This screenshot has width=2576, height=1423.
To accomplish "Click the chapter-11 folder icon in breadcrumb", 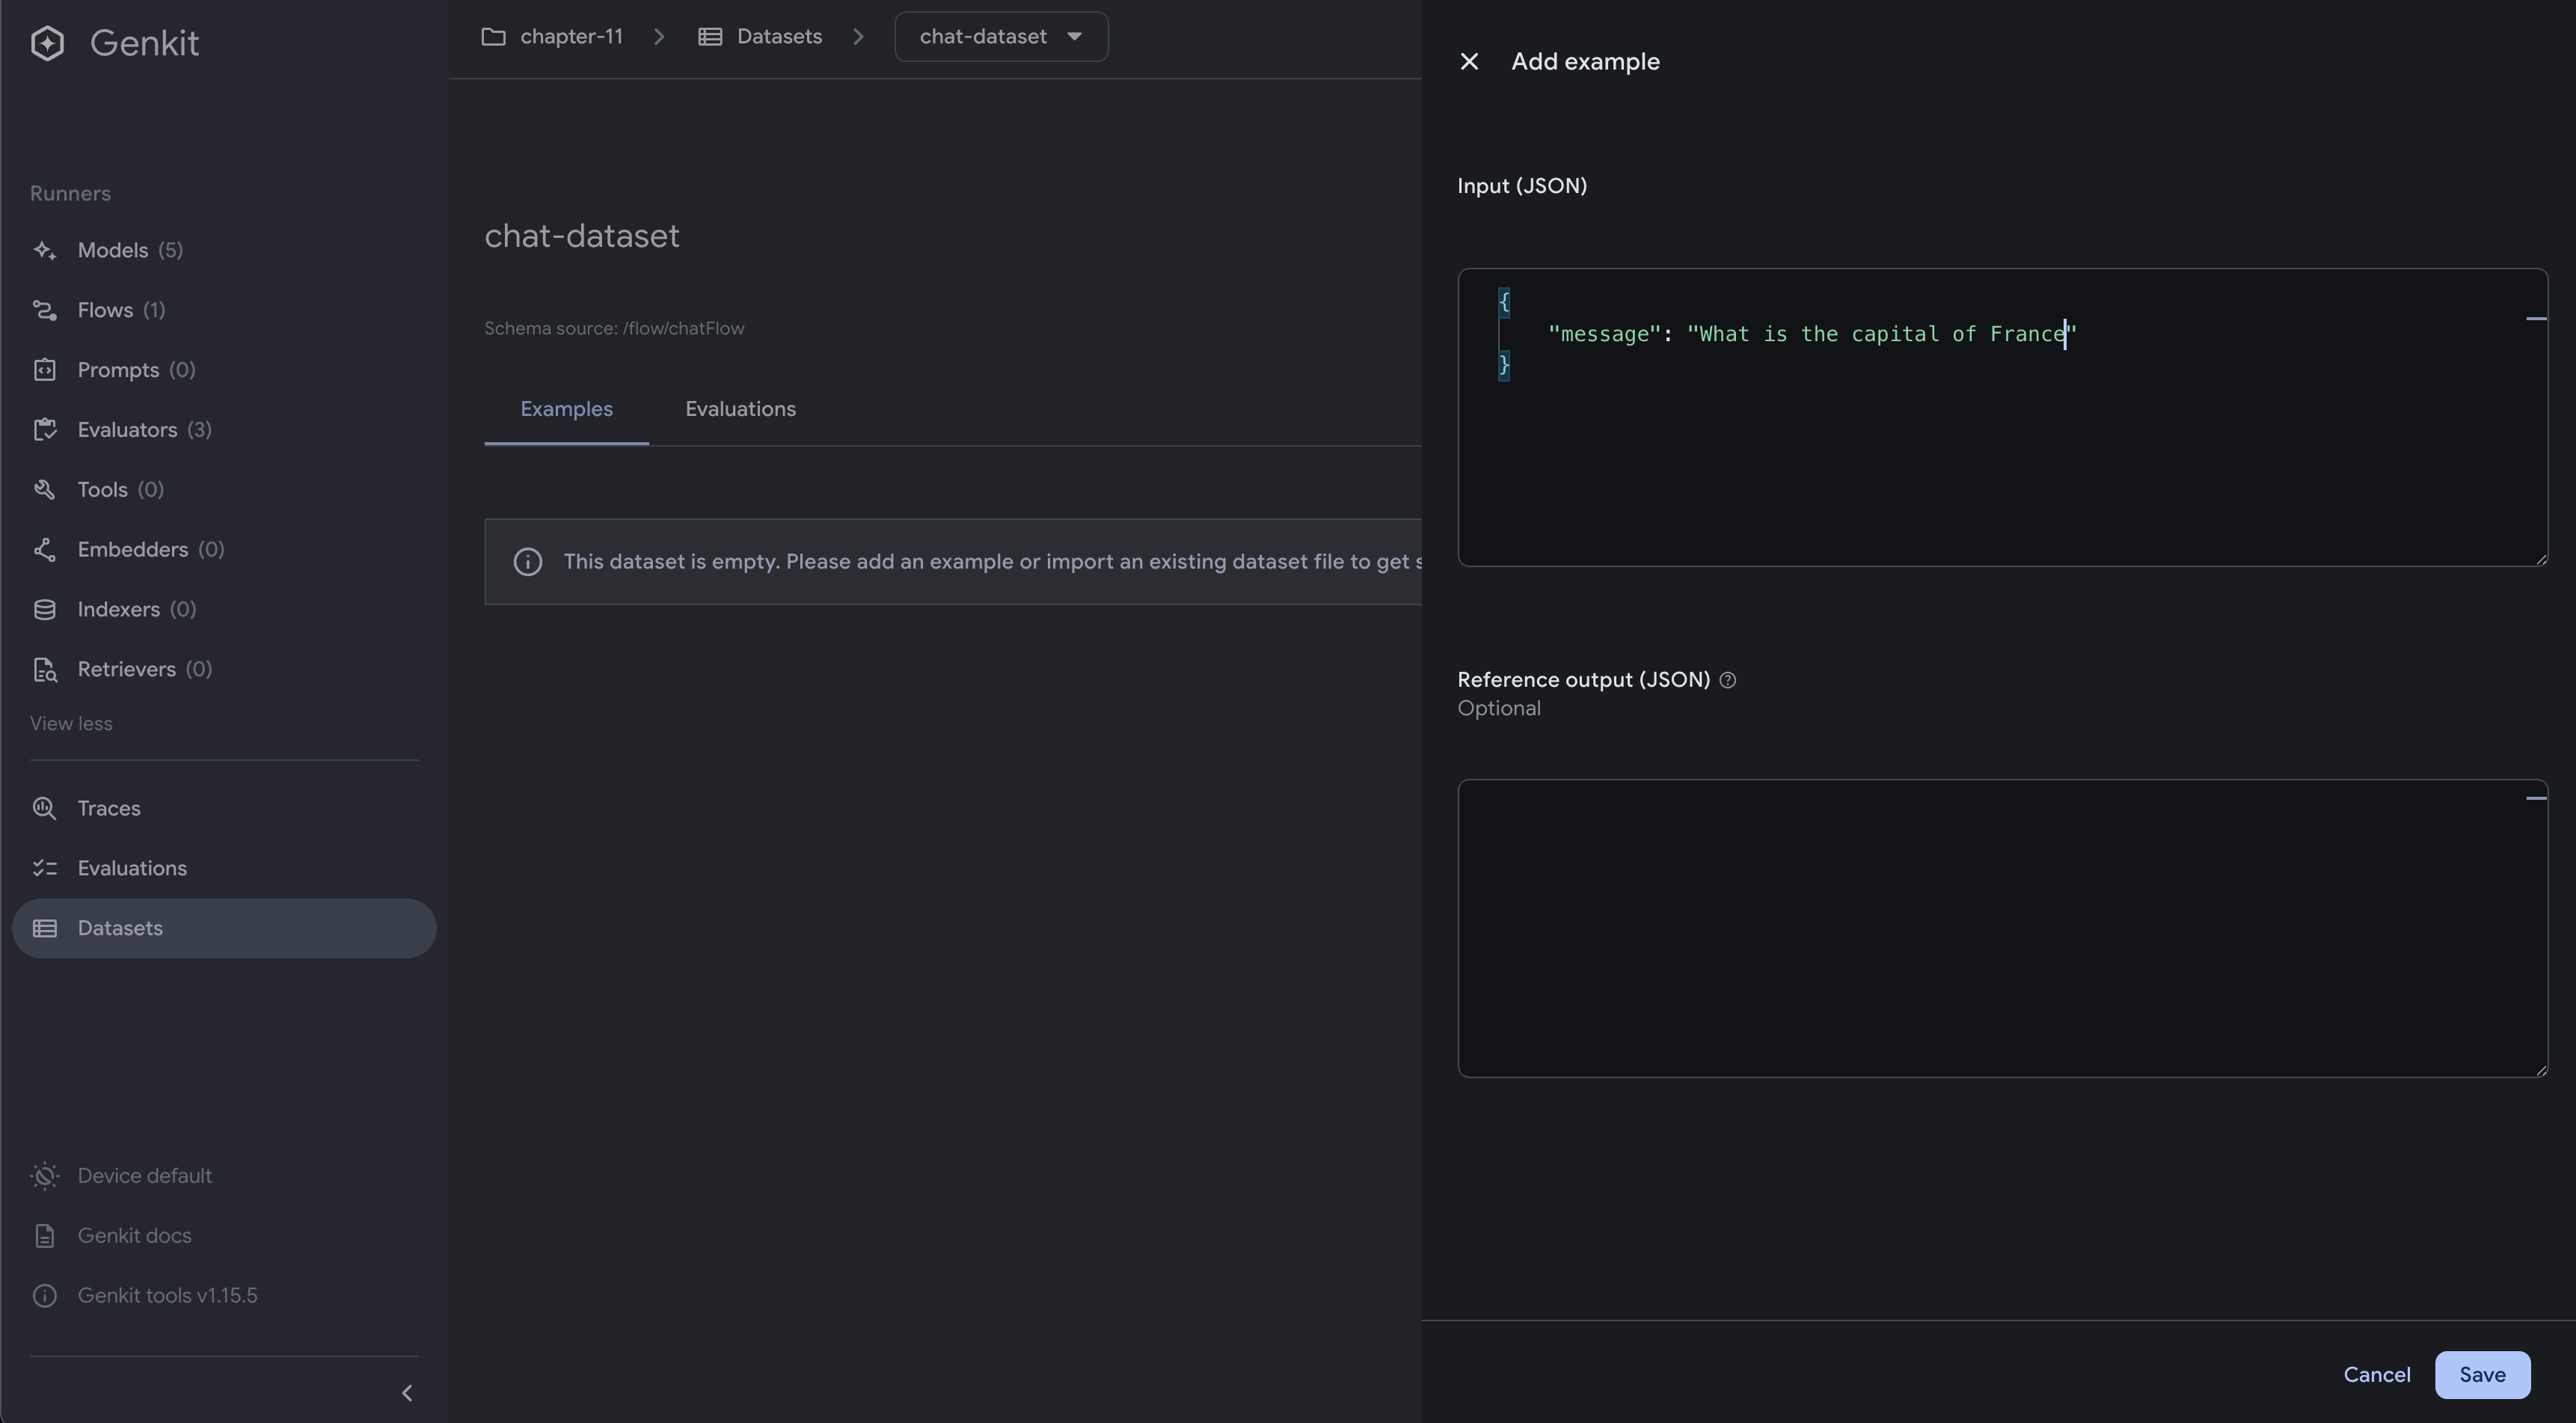I will coord(493,37).
